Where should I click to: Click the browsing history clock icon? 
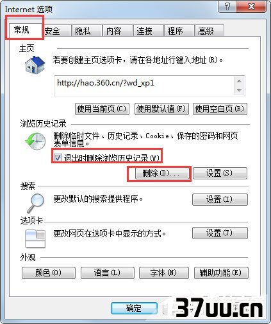point(35,141)
